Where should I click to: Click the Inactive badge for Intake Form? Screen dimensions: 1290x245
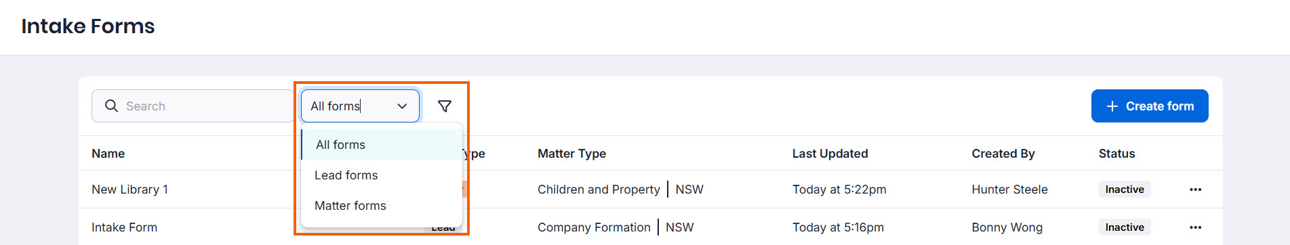pyautogui.click(x=1125, y=227)
